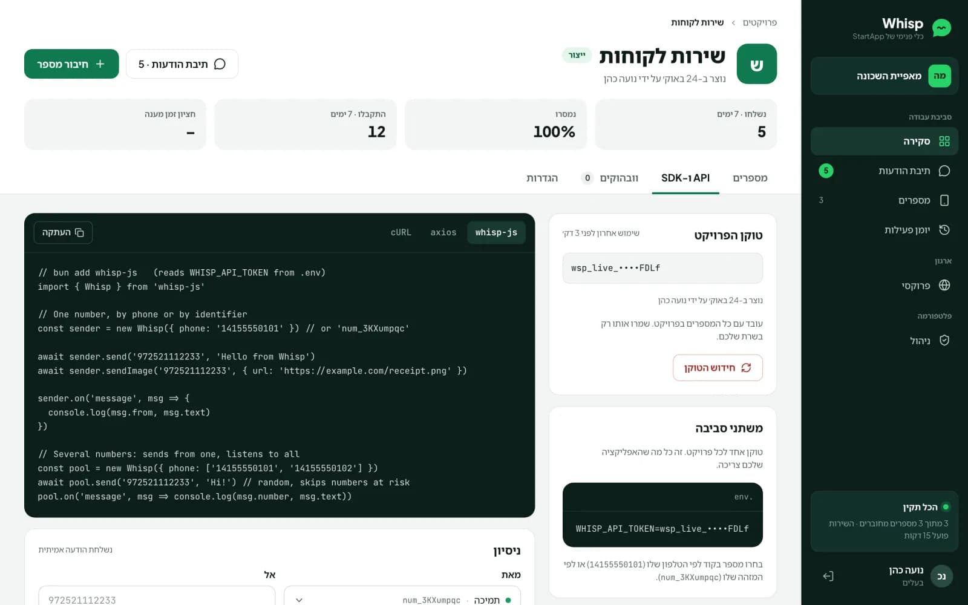Screen dimensions: 968x605
Task: Open פרוקסי proxy section in sidebar
Action: coord(884,286)
